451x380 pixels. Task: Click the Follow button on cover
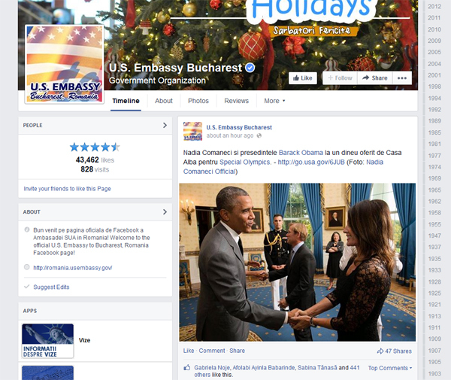(340, 78)
